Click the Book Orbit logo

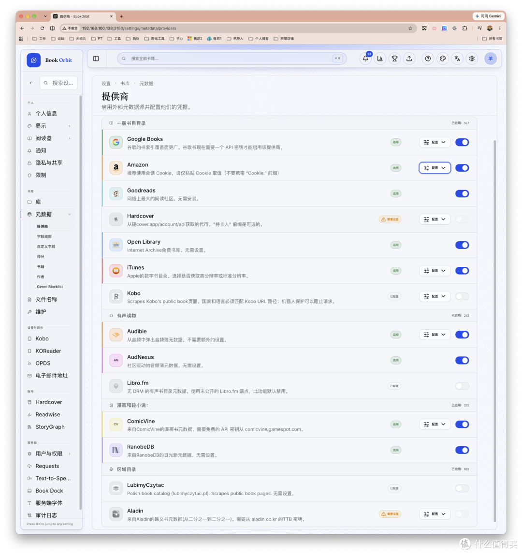(x=34, y=60)
